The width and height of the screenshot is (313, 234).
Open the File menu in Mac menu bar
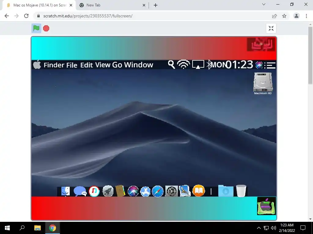(x=72, y=65)
